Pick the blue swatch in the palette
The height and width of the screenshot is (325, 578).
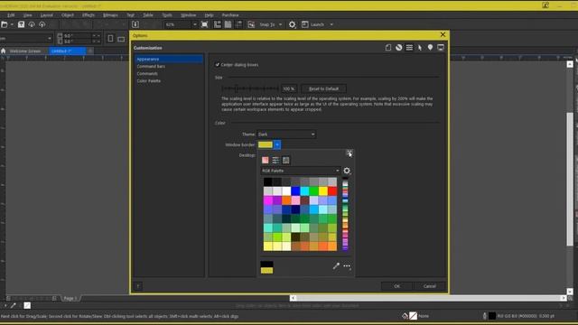pos(295,190)
